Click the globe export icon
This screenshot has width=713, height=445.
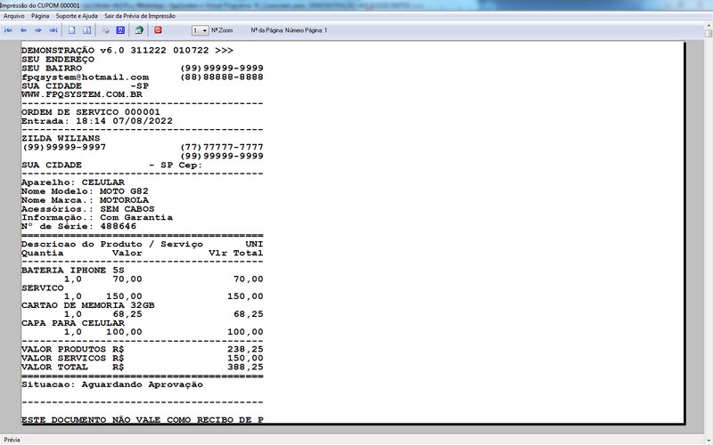point(139,30)
